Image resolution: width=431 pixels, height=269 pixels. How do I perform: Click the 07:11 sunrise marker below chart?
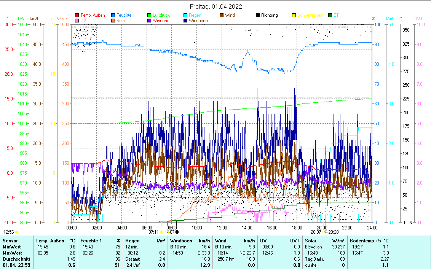(153, 231)
